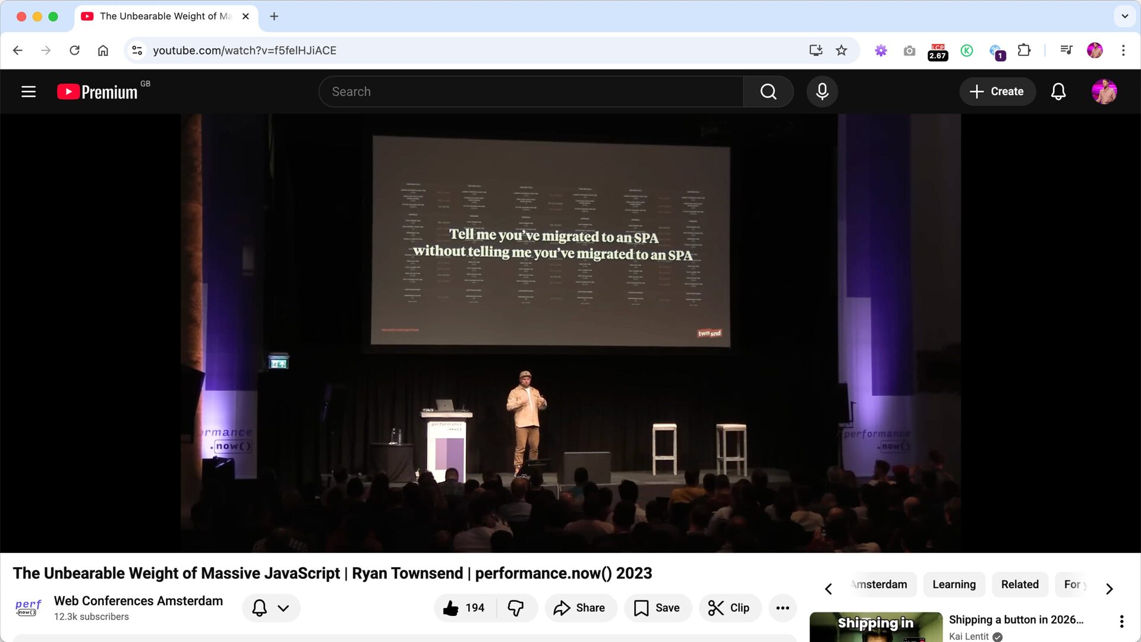1141x642 pixels.
Task: Click the Create button
Action: [997, 92]
